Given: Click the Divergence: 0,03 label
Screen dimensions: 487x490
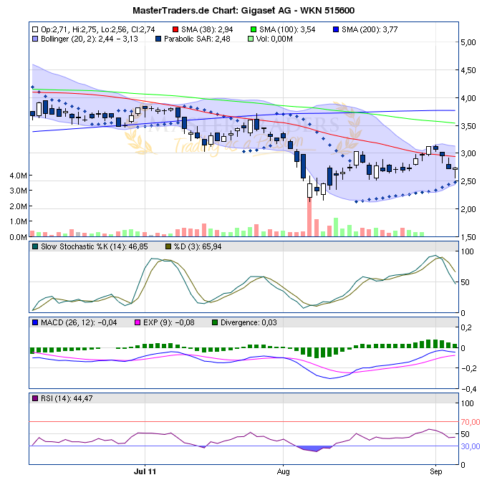Looking at the screenshot, I should tap(249, 323).
